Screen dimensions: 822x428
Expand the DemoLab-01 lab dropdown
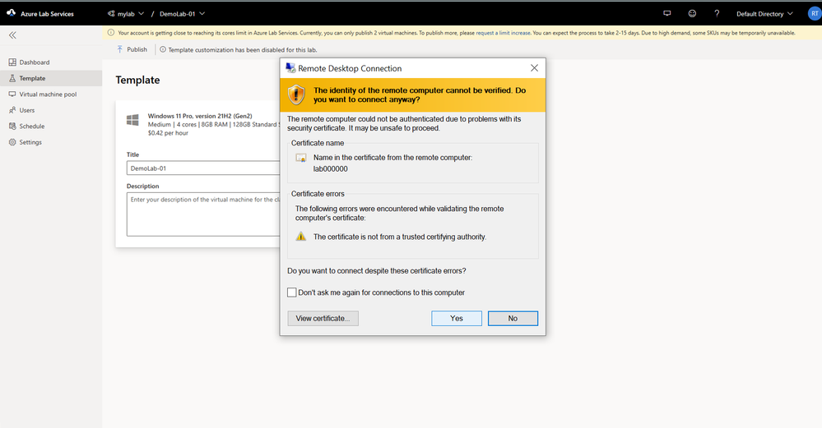[x=183, y=14]
